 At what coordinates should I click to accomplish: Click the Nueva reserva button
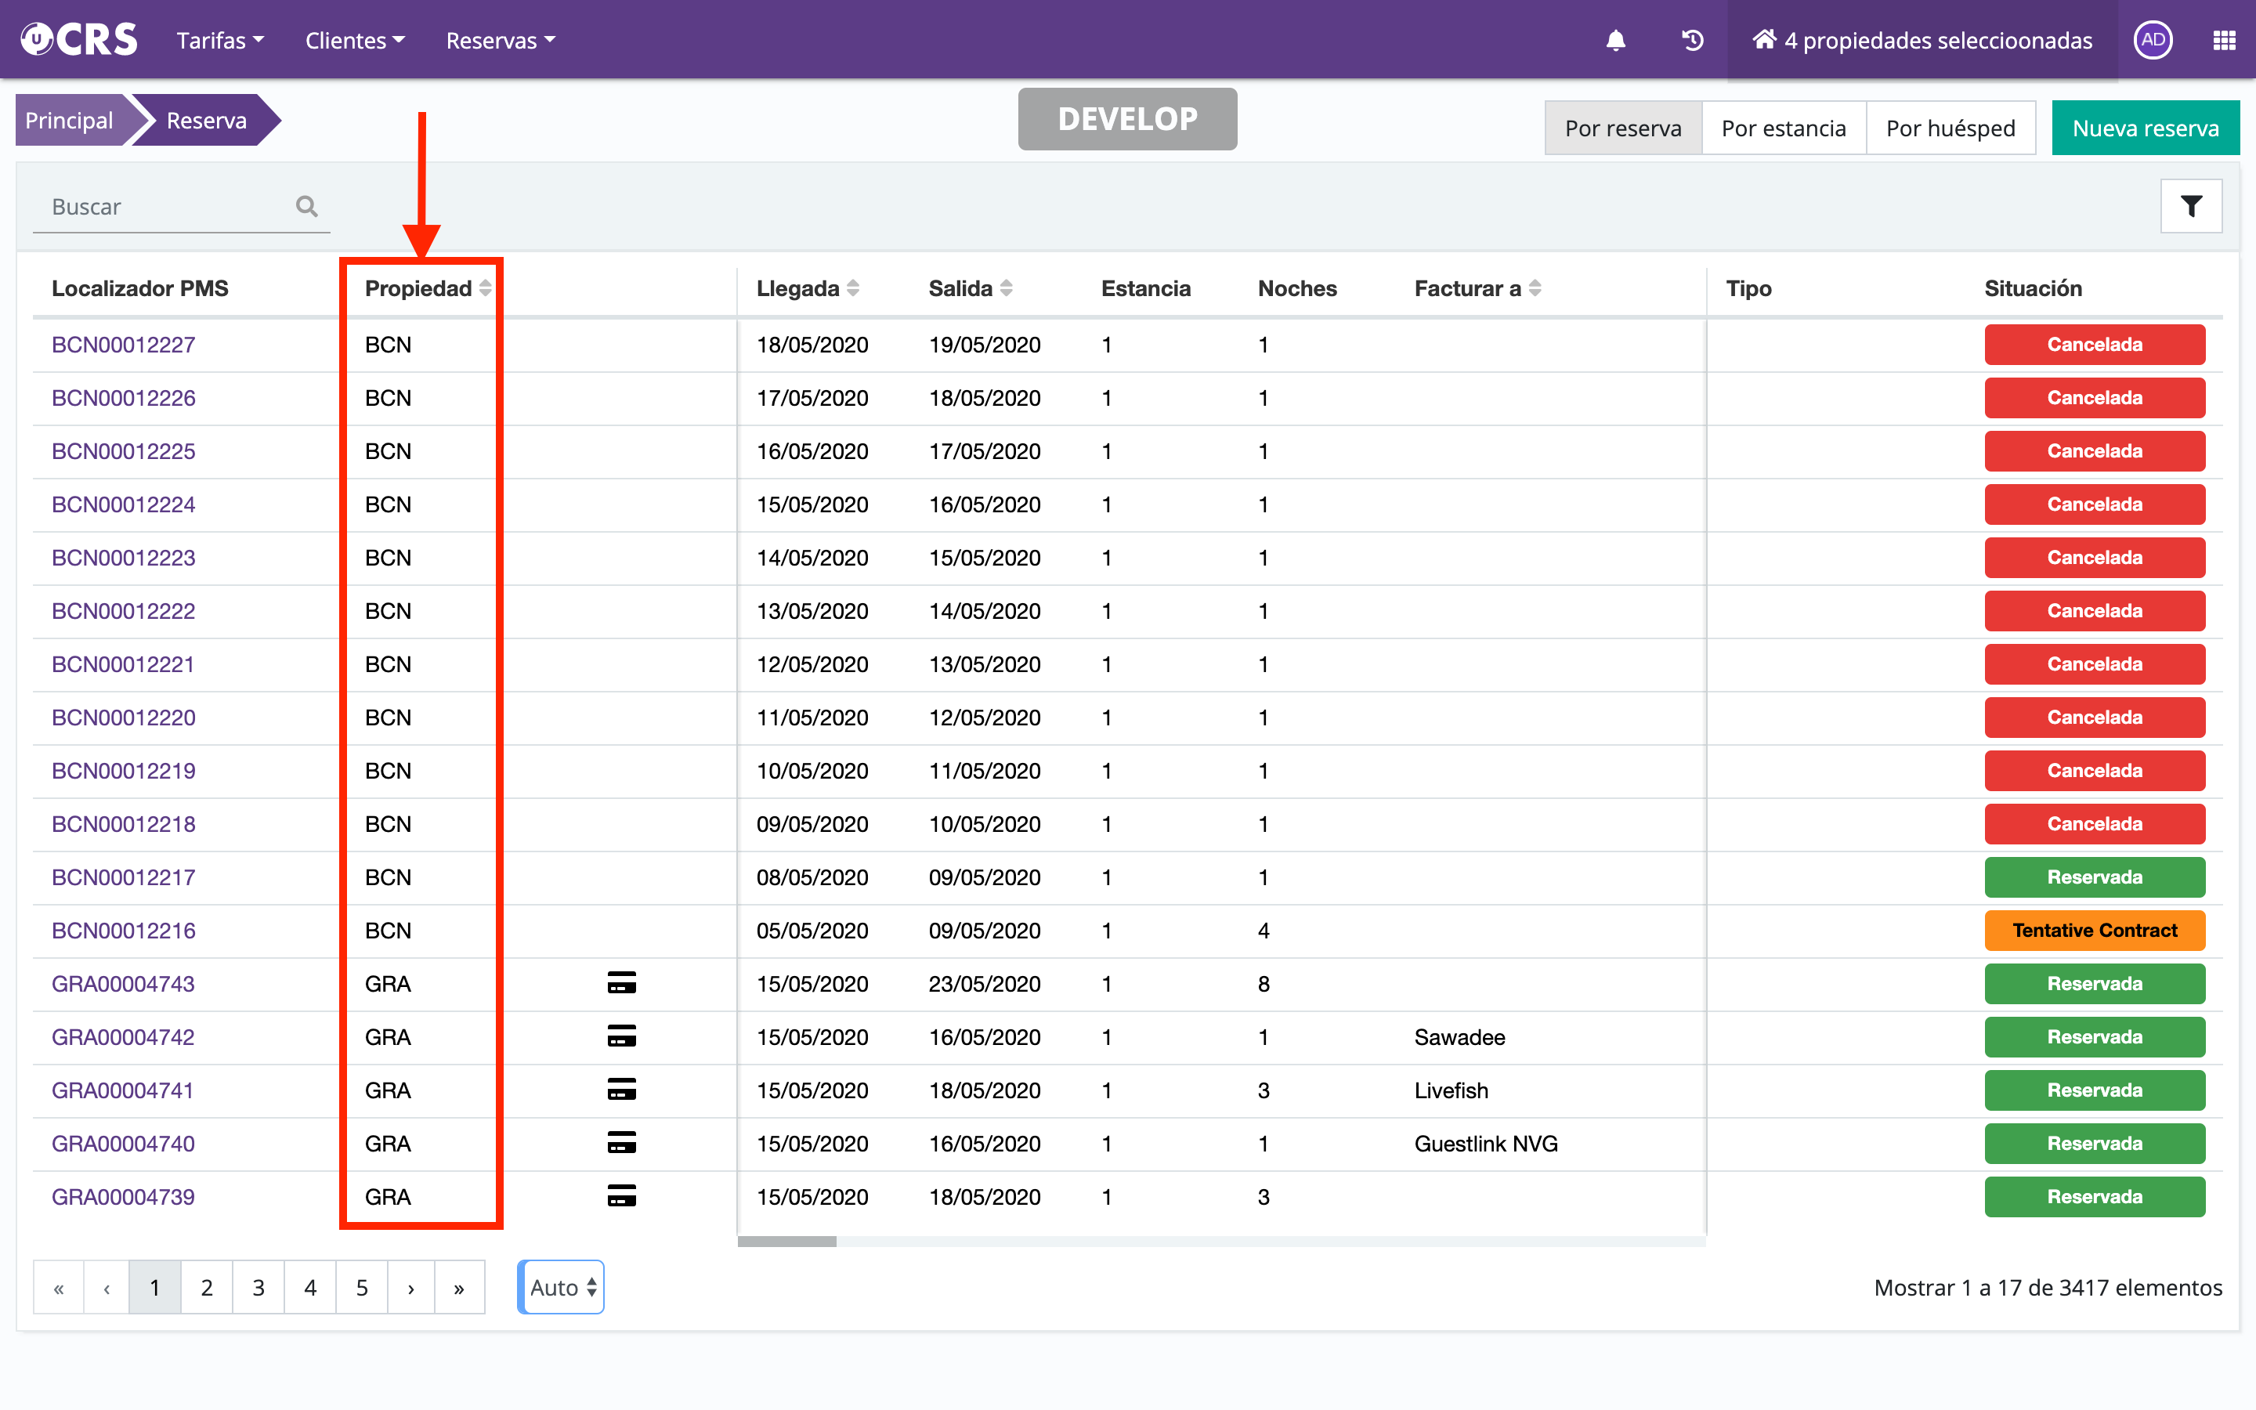[x=2145, y=128]
